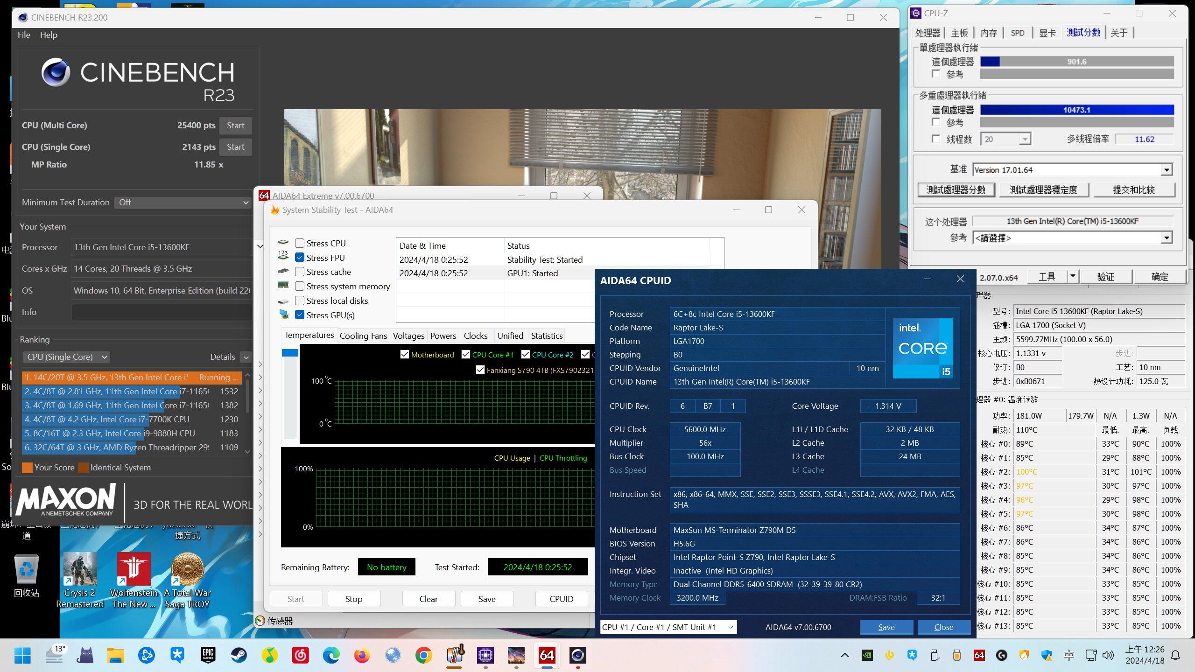Screen dimensions: 1195x672
Task: Open NVIDIA tray icon
Action: pos(867,655)
